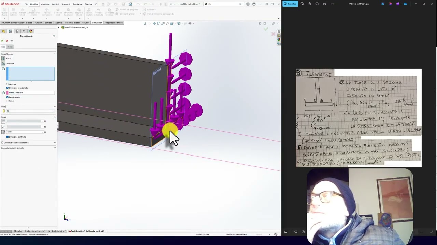The height and width of the screenshot is (245, 437).
Task: Open the Visualizza menu
Action: (45, 4)
